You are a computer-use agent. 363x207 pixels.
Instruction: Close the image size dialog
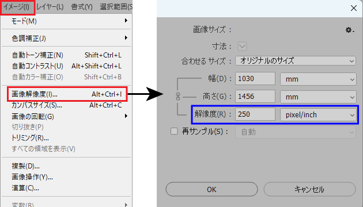(x=354, y=8)
